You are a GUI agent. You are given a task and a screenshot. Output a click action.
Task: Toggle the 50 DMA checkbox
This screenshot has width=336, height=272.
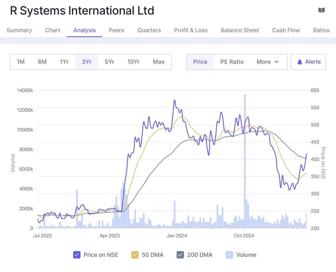point(135,255)
